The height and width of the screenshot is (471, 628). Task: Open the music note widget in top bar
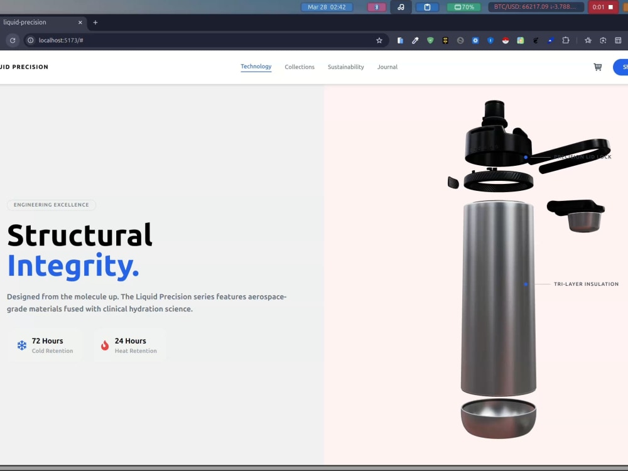click(x=401, y=7)
